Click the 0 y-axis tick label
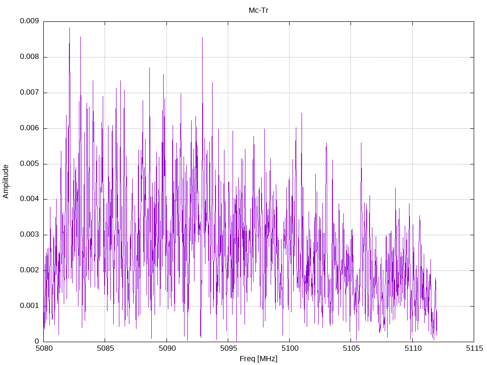The height and width of the screenshot is (365, 487). [37, 341]
